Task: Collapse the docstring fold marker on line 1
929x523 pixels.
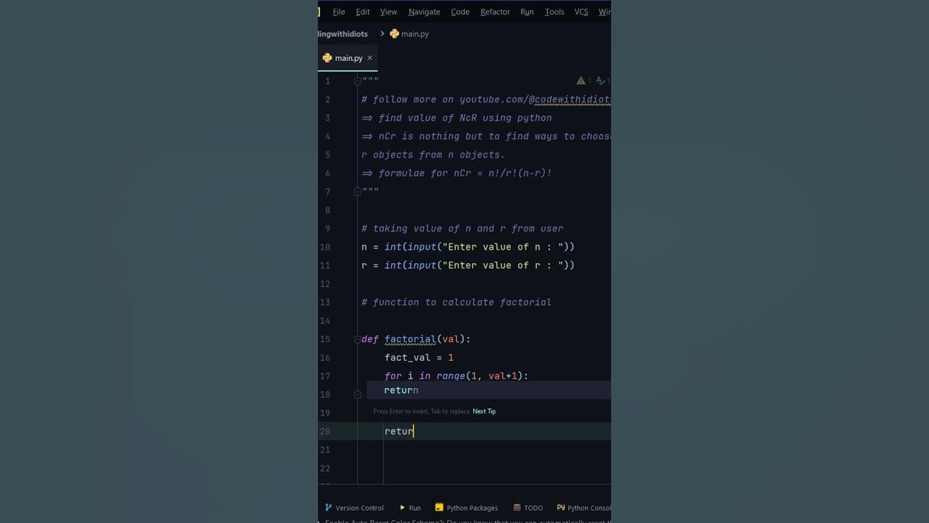Action: click(357, 81)
